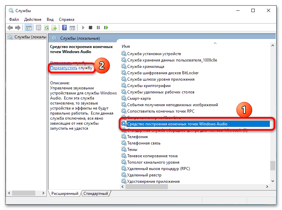Click the Export List toolbar icon
The height and width of the screenshot is (210, 282).
[x=54, y=28]
